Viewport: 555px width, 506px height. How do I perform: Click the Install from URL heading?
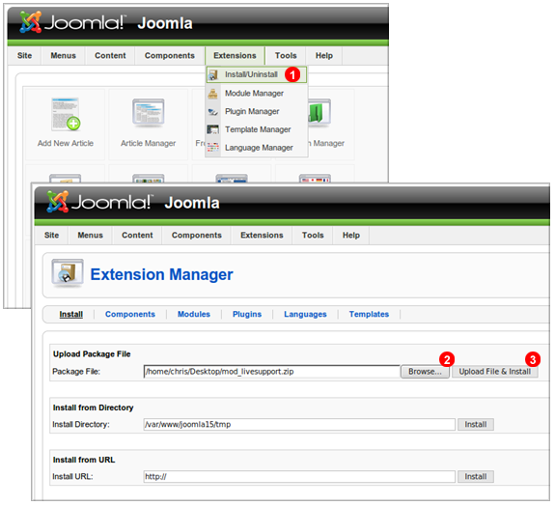pyautogui.click(x=84, y=460)
